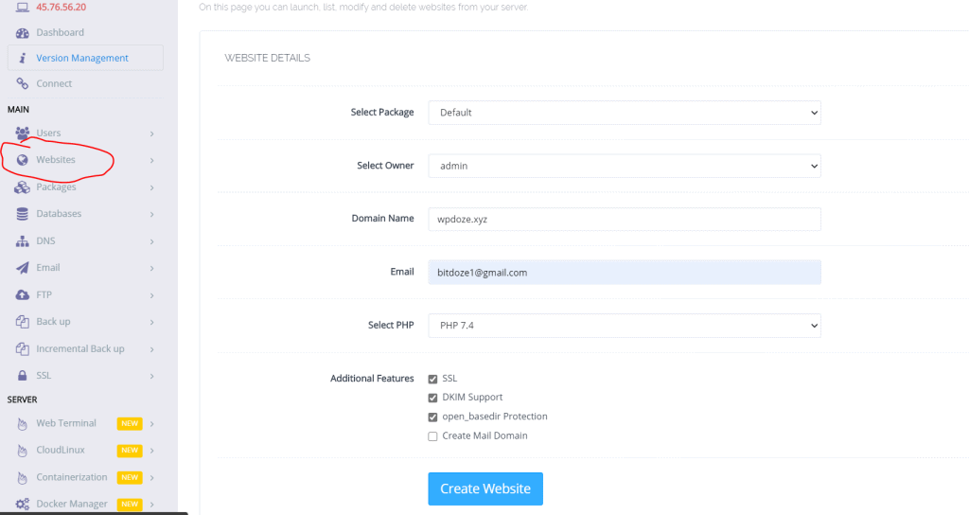969x515 pixels.
Task: Uncheck the SSL checkbox
Action: pyautogui.click(x=432, y=379)
